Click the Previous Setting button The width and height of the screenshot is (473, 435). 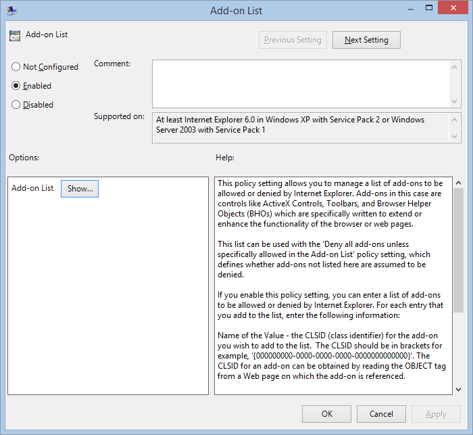pos(293,40)
